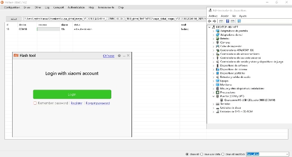The width and height of the screenshot is (292, 157).
Task: Click the Cámaras camera icon
Action: point(218,43)
